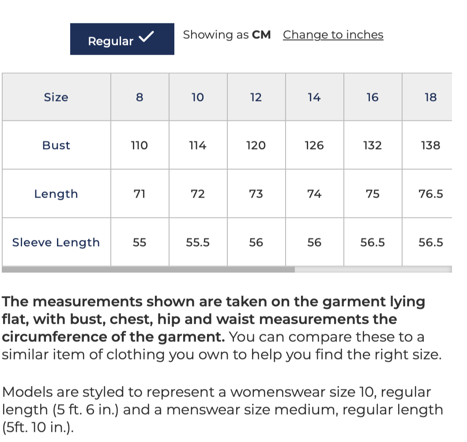The width and height of the screenshot is (467, 442).
Task: Select the Size header cell
Action: (56, 97)
